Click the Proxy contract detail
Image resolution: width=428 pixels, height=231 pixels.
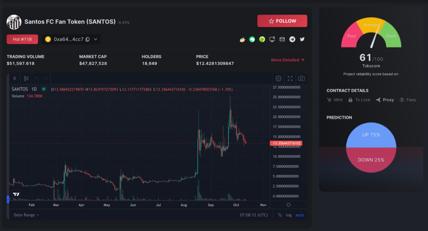pyautogui.click(x=385, y=100)
